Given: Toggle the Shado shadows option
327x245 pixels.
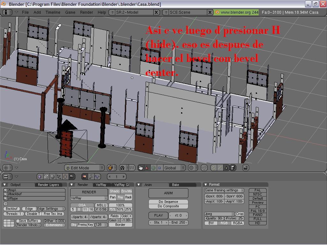Looking at the screenshot, I should pyautogui.click(x=115, y=191).
